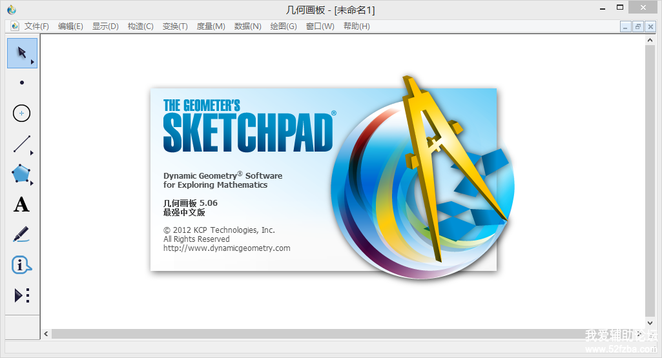Open the Custom Tools icon
Image resolution: width=662 pixels, height=358 pixels.
point(22,295)
